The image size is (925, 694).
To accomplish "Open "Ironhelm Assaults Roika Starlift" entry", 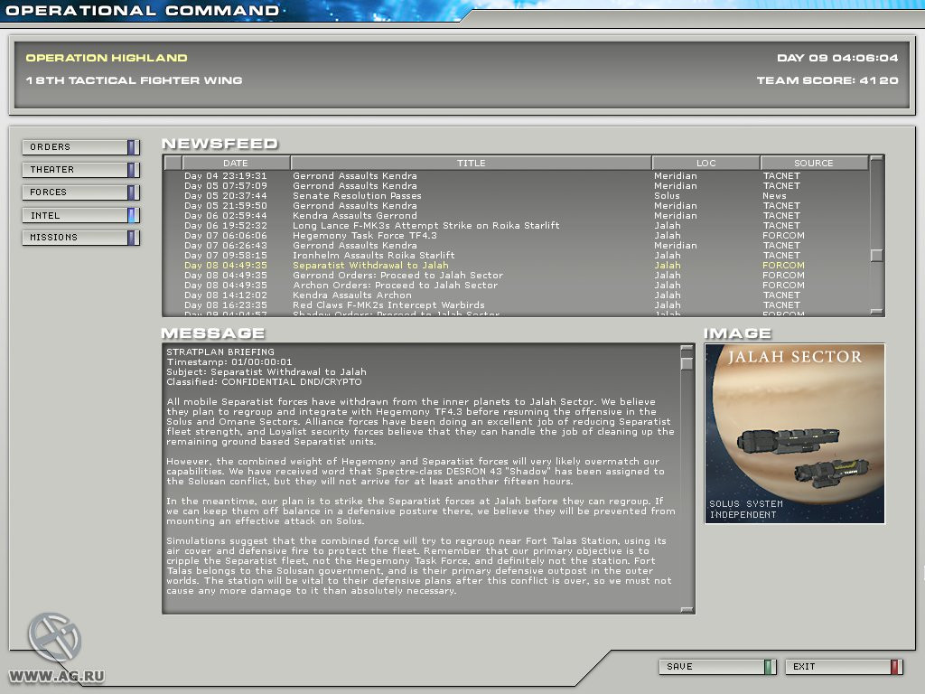I will point(516,256).
